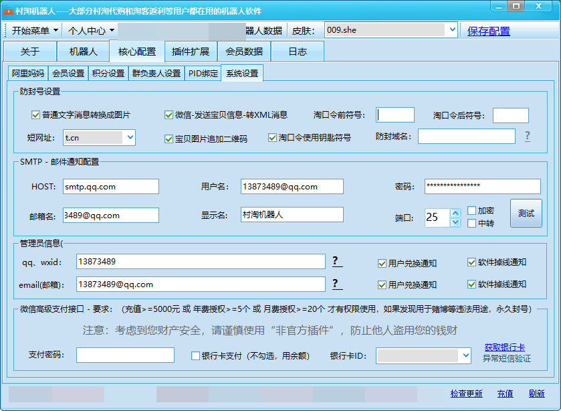Enable the 加密 checkbox for SMTP
This screenshot has width=561, height=411.
[472, 210]
